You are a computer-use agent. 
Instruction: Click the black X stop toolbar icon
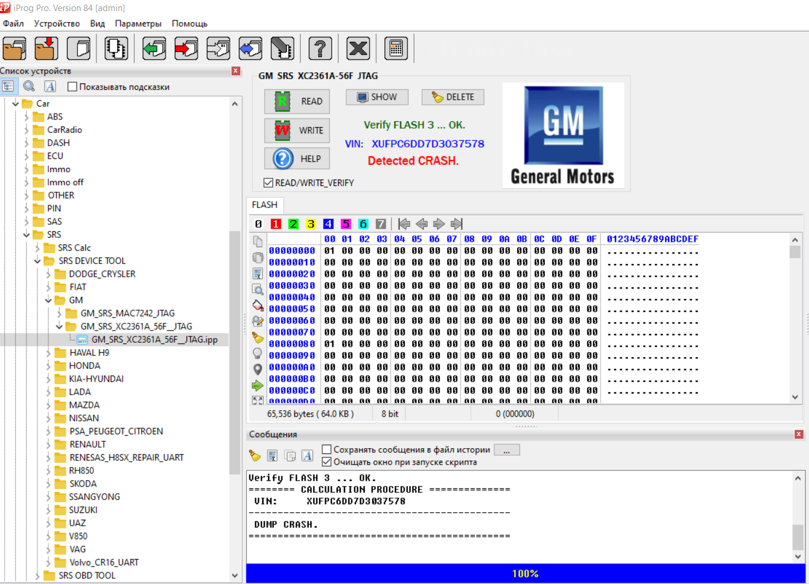[358, 48]
